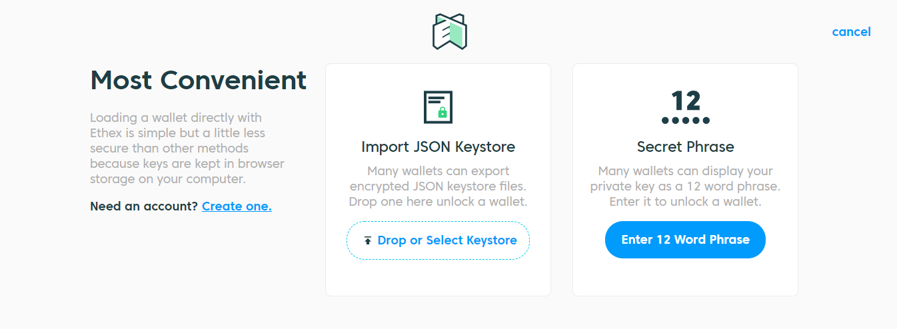
Task: Select the "Import JSON Keystore" title
Action: point(438,147)
